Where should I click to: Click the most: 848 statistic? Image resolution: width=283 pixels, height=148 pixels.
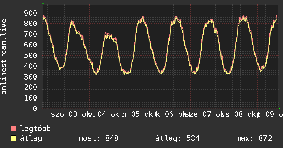99,138
